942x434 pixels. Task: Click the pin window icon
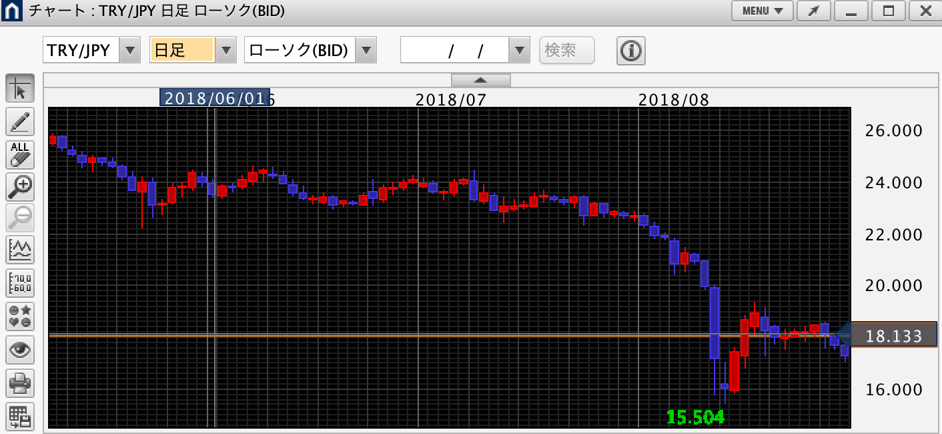(815, 11)
